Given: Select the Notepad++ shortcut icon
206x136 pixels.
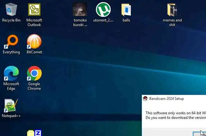Looking at the screenshot, I should (11, 105).
